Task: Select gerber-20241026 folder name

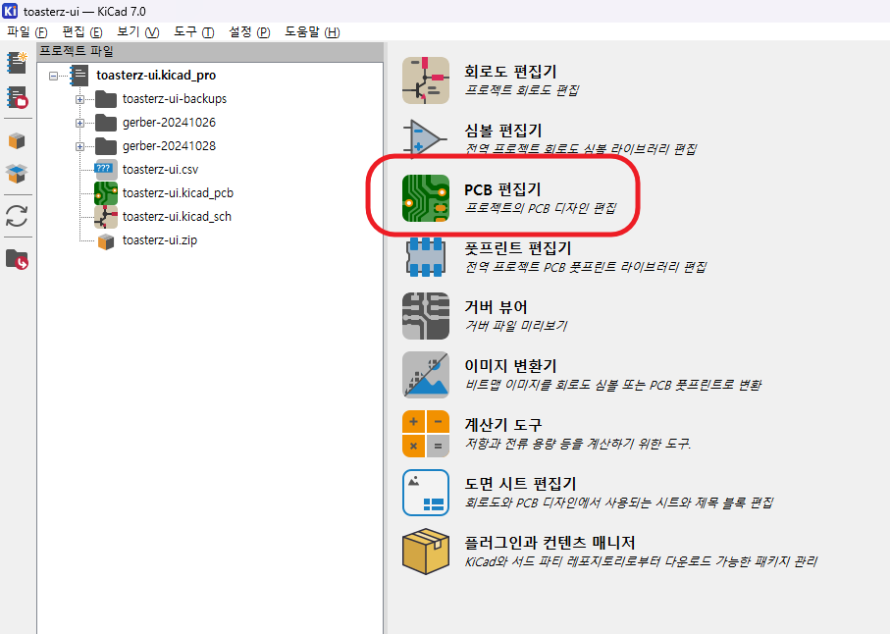Action: (x=169, y=123)
